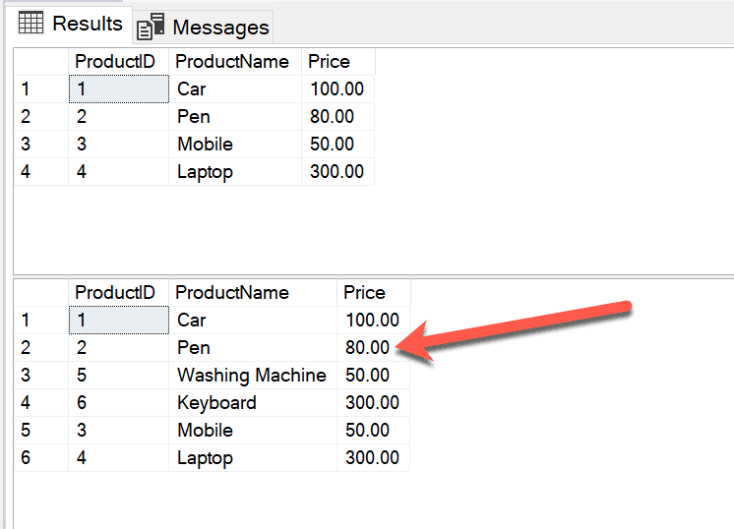Viewport: 734px width, 529px height.
Task: Switch to the Results tab
Action: 87,24
